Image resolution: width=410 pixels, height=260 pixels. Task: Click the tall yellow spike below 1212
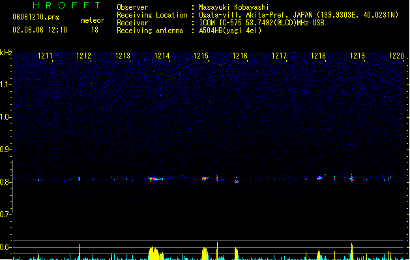point(80,252)
